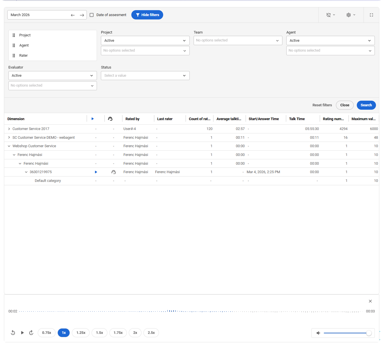Play recording for call 36301219975

coord(96,172)
